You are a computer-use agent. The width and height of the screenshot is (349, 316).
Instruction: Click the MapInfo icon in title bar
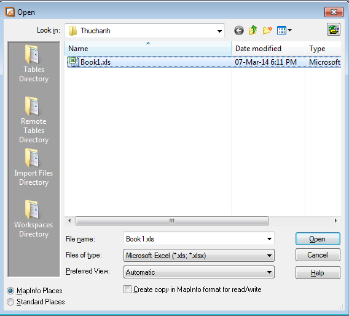point(10,12)
